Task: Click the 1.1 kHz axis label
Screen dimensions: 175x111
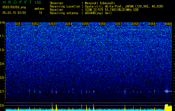Action: point(3,36)
